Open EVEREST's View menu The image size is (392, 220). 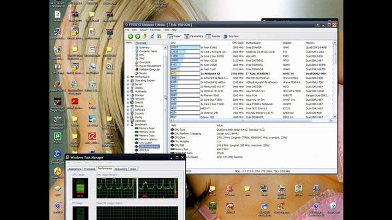135,30
